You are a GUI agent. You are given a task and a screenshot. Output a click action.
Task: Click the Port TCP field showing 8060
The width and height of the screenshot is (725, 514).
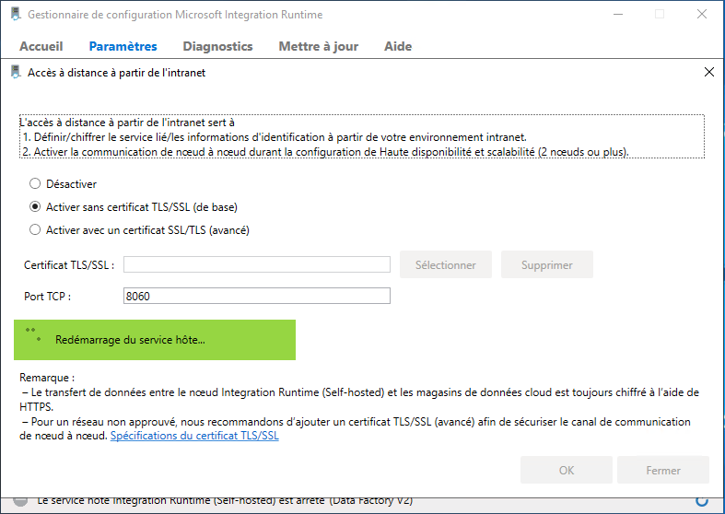click(x=257, y=296)
